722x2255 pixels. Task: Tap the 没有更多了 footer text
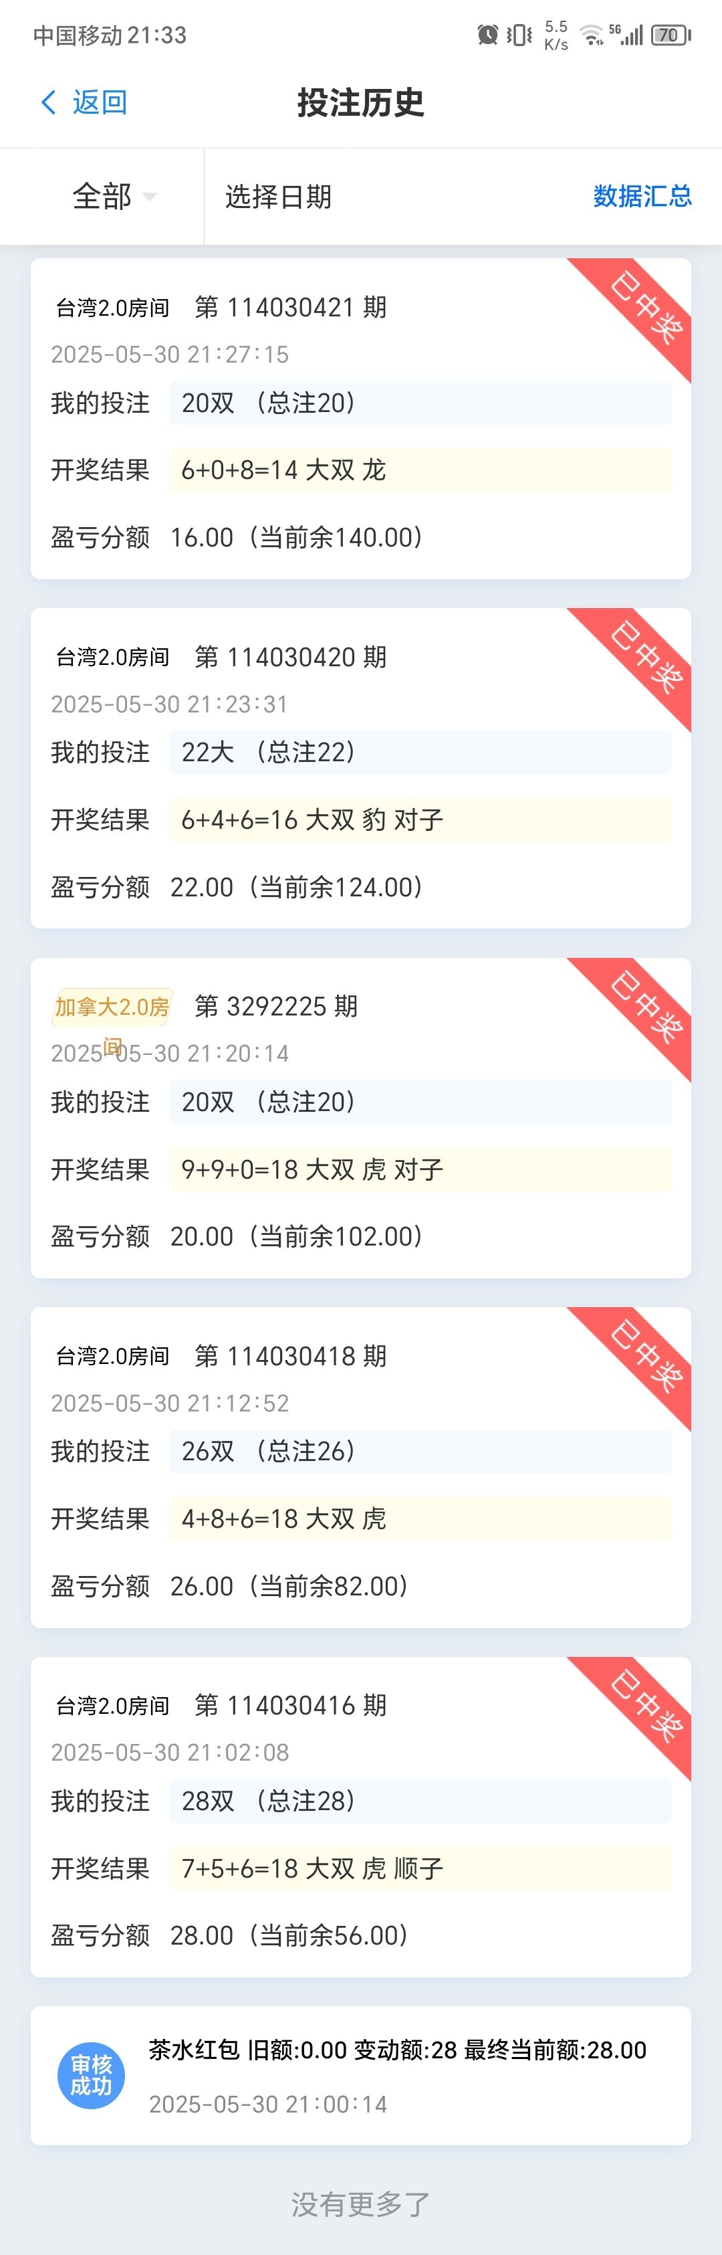(x=360, y=2204)
